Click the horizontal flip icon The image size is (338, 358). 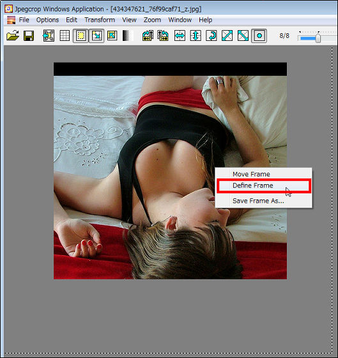tap(180, 36)
